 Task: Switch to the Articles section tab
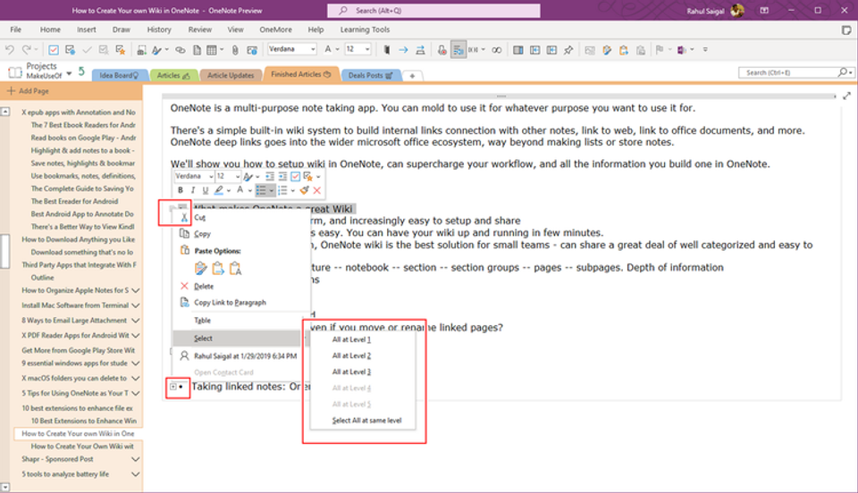point(173,75)
